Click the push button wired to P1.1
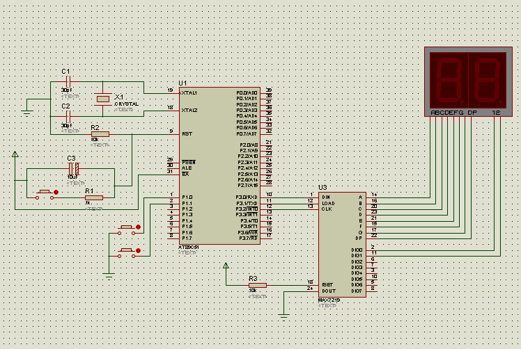 126,253
